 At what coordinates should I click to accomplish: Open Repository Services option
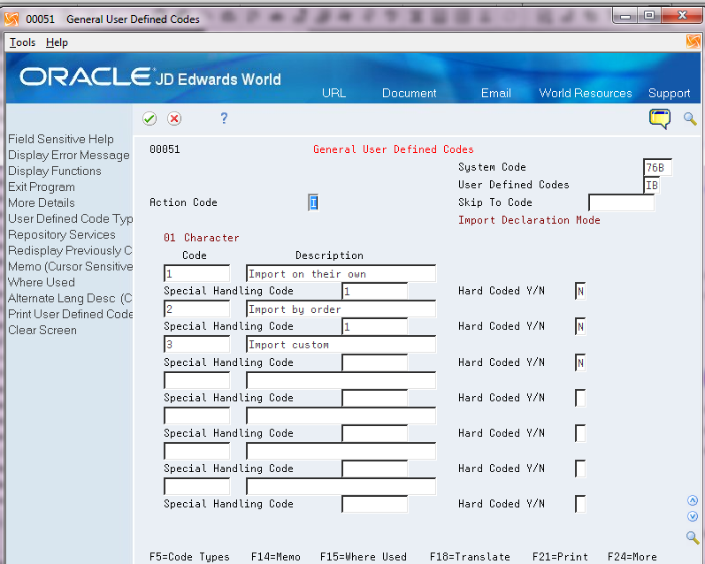point(62,234)
